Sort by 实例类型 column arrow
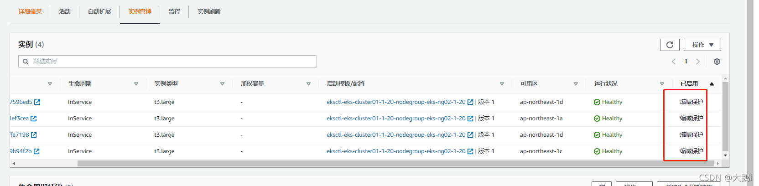The width and height of the screenshot is (759, 186). [222, 84]
